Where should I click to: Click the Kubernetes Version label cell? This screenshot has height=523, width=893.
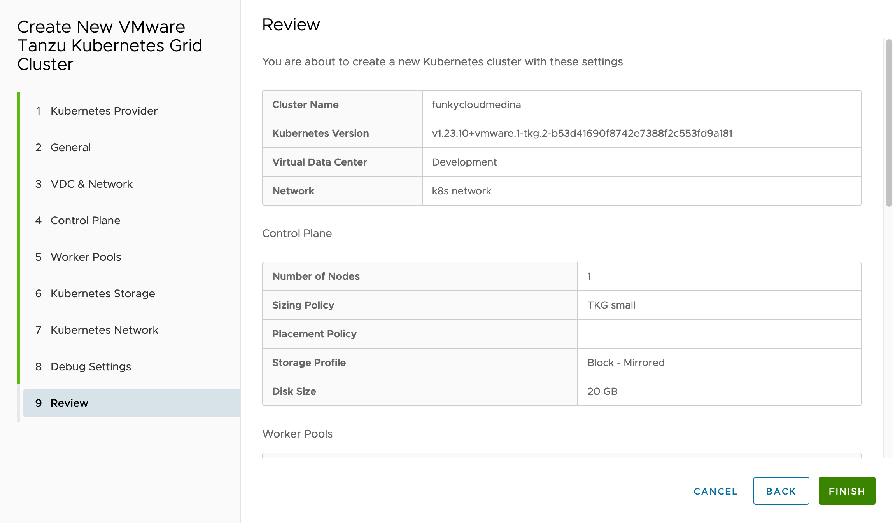click(x=342, y=133)
